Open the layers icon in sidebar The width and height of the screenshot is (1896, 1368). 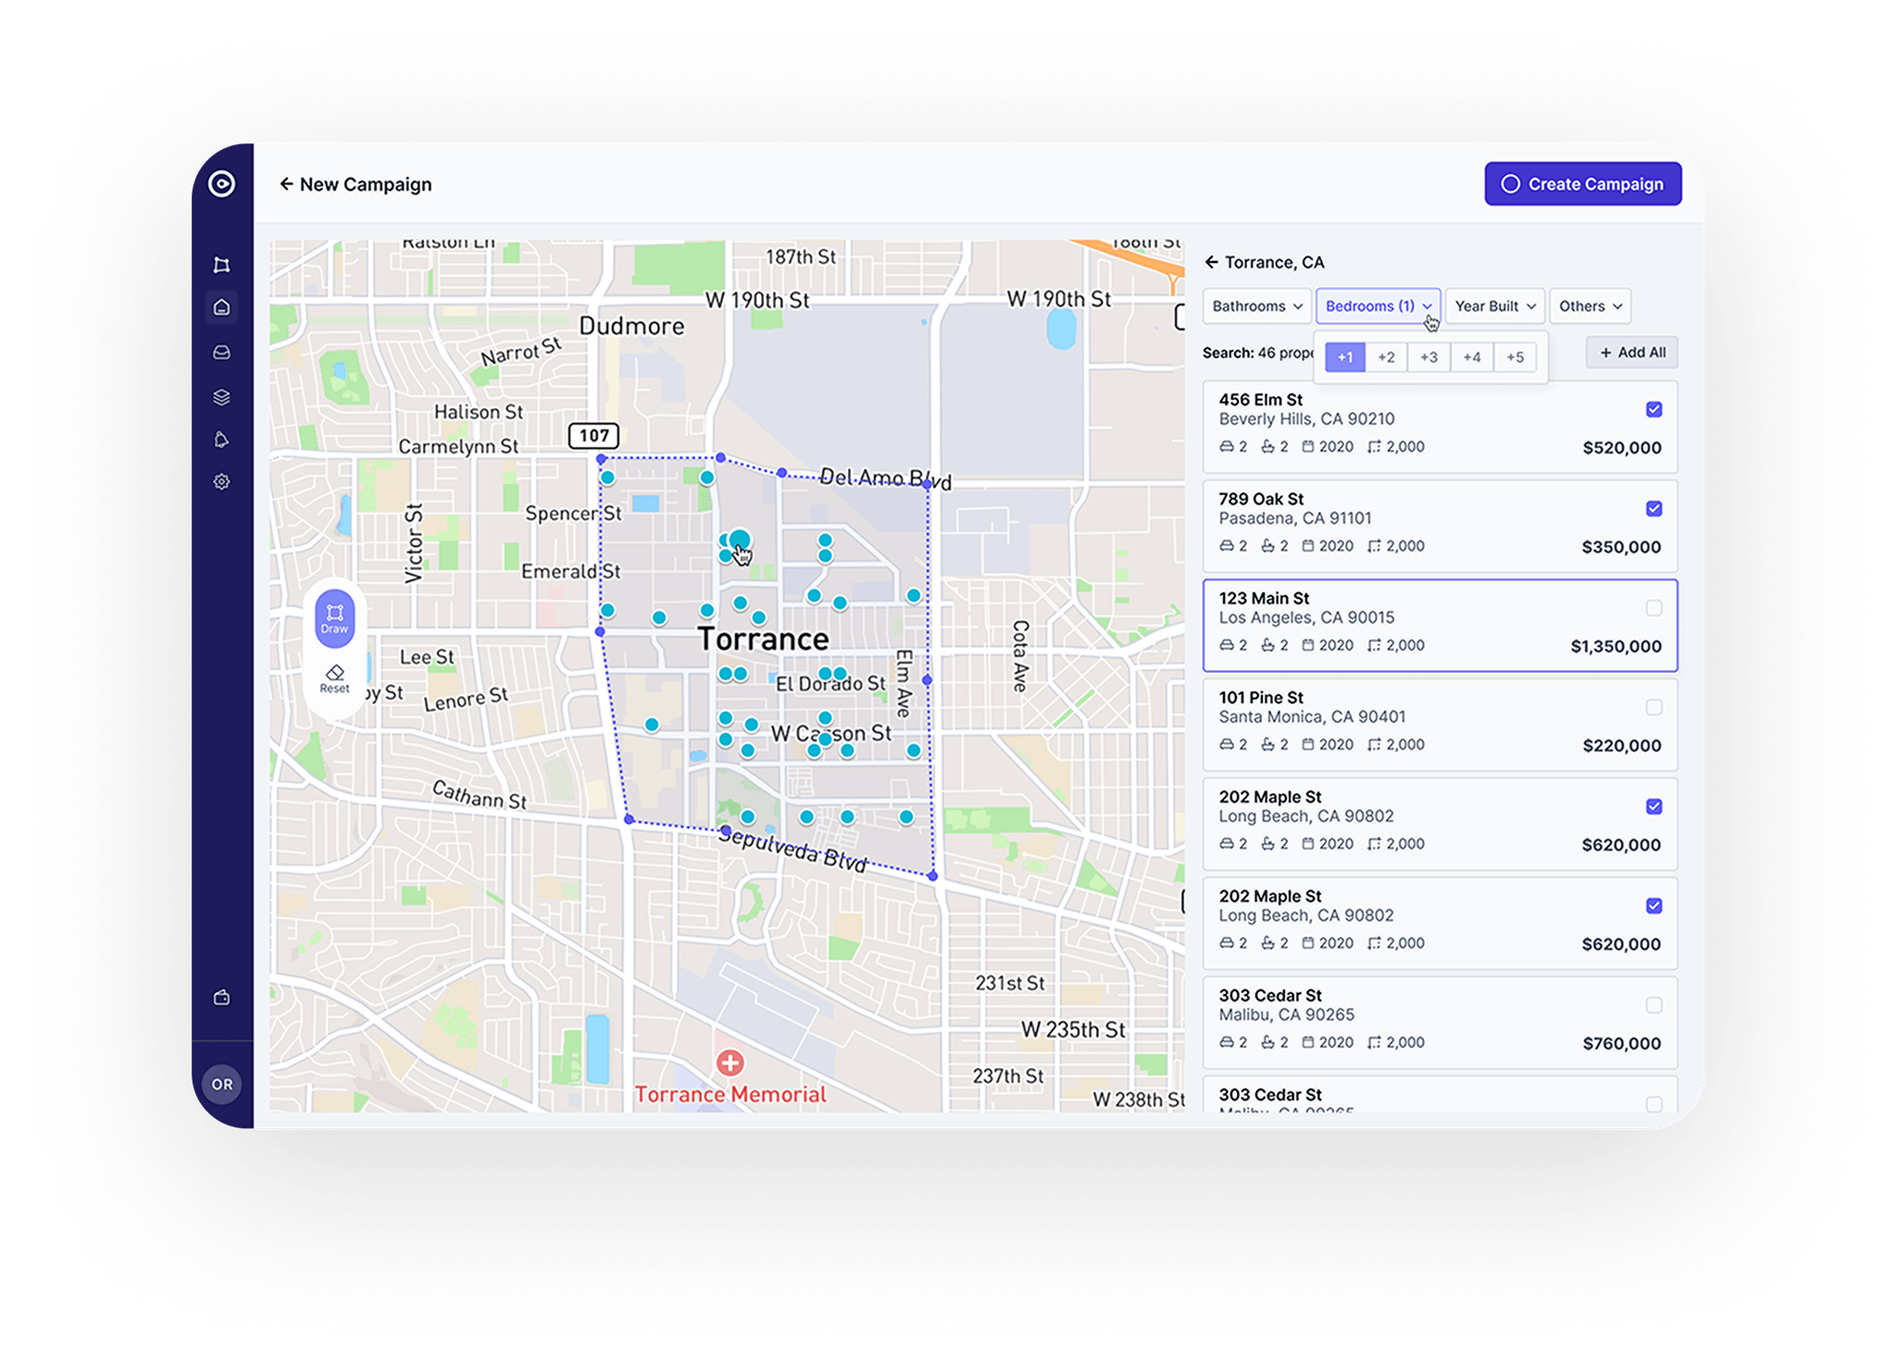point(221,396)
